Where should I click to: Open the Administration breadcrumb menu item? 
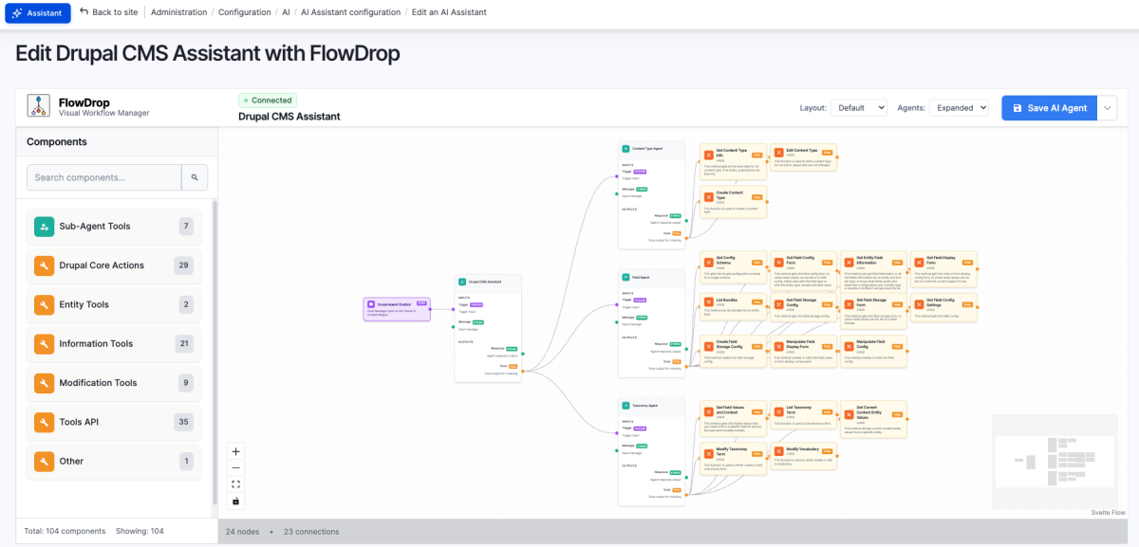tap(177, 12)
